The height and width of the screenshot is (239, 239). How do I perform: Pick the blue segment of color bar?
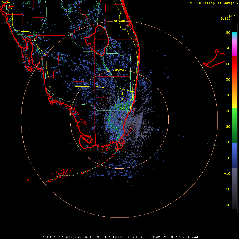pyautogui.click(x=234, y=155)
